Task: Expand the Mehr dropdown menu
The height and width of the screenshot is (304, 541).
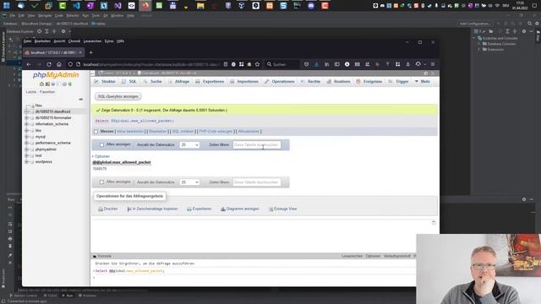Action: pos(423,82)
